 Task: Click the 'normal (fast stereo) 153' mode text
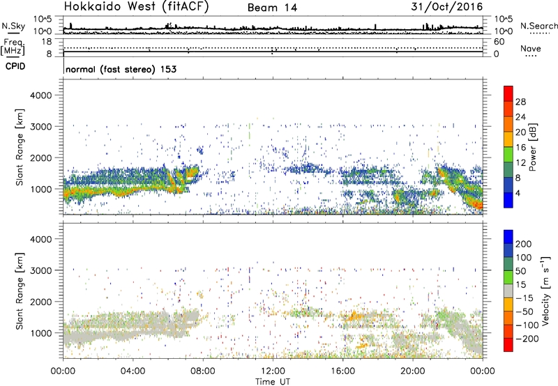(121, 70)
